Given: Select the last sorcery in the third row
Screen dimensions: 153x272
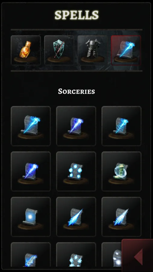Looking at the screenshot, I should click(121, 217).
